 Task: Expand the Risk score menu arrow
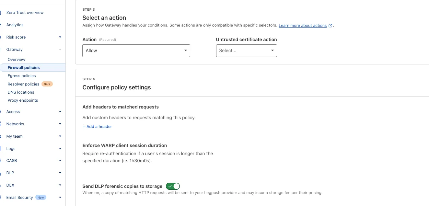coord(60,37)
